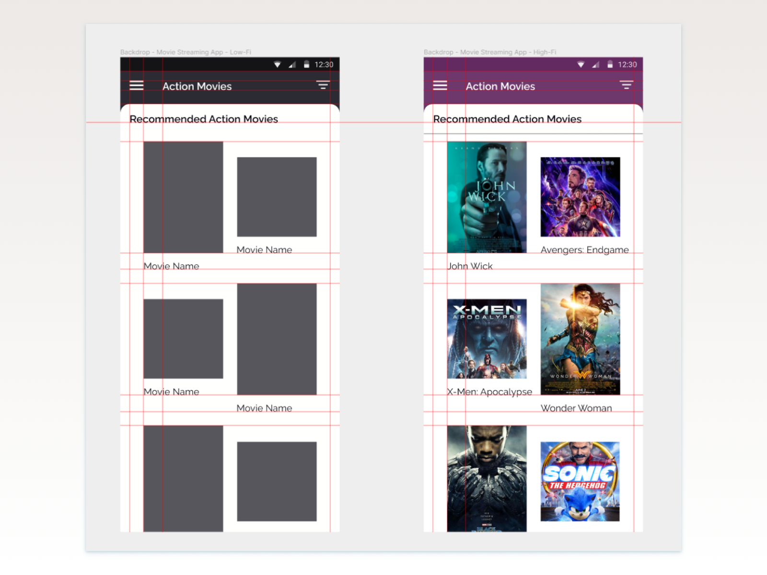Click signal strength icon in Low-Fi status bar
Image resolution: width=767 pixels, height=575 pixels.
292,65
